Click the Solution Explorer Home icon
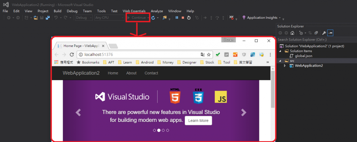This screenshot has width=357, height=142. click(293, 33)
